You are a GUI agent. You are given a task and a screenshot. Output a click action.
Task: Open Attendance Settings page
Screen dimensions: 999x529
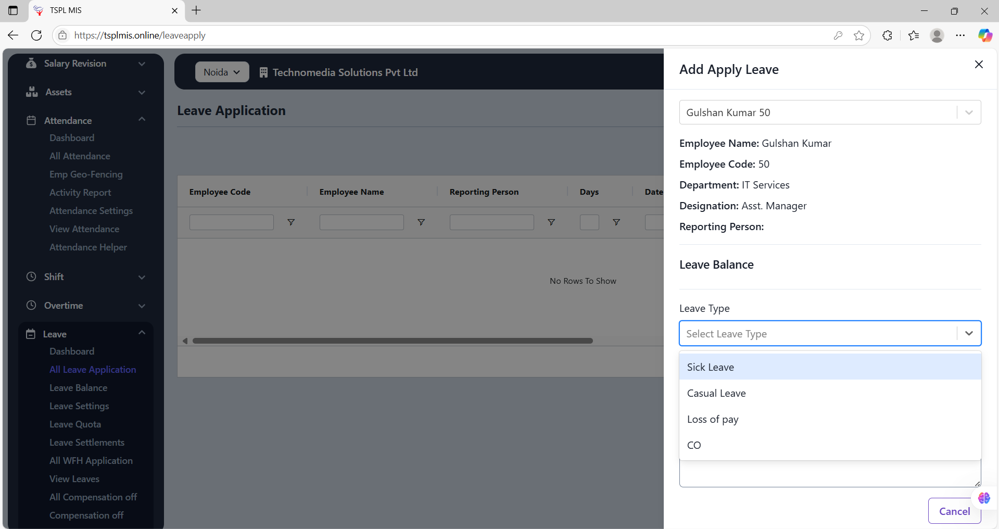[91, 211]
